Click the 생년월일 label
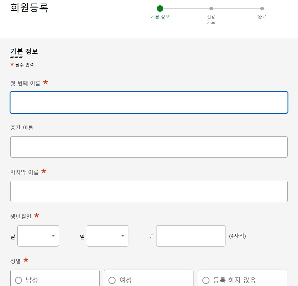 (21, 216)
